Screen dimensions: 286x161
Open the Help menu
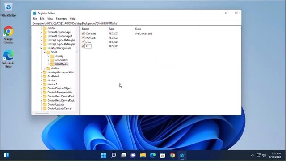pyautogui.click(x=72, y=19)
